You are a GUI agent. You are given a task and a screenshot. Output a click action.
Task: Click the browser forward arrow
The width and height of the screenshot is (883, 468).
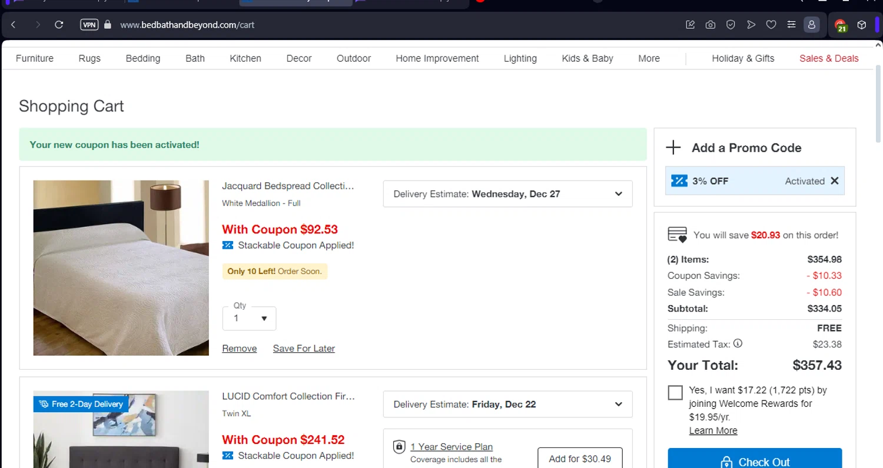38,25
